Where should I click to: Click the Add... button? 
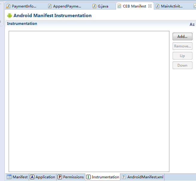[x=182, y=37]
